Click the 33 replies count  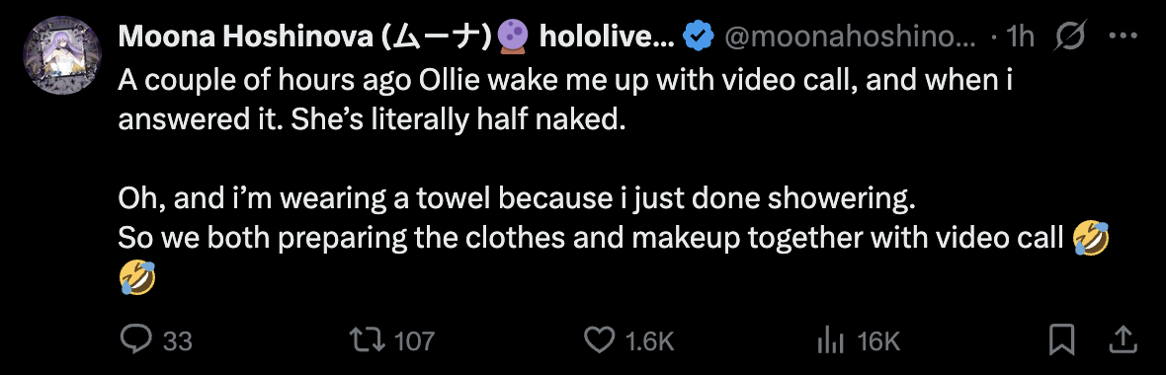(x=178, y=341)
